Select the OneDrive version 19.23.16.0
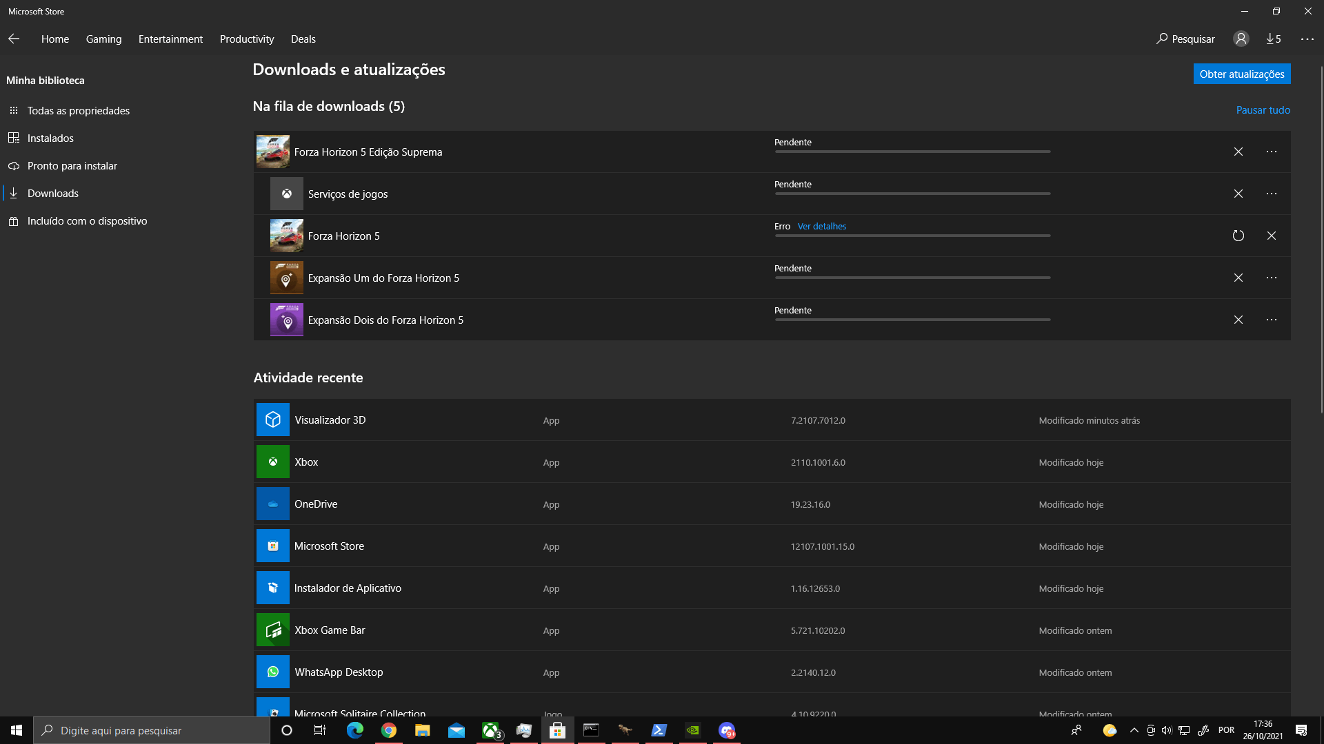1324x744 pixels. coord(810,505)
